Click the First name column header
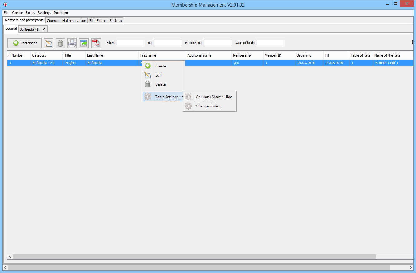The width and height of the screenshot is (416, 273). (x=162, y=55)
